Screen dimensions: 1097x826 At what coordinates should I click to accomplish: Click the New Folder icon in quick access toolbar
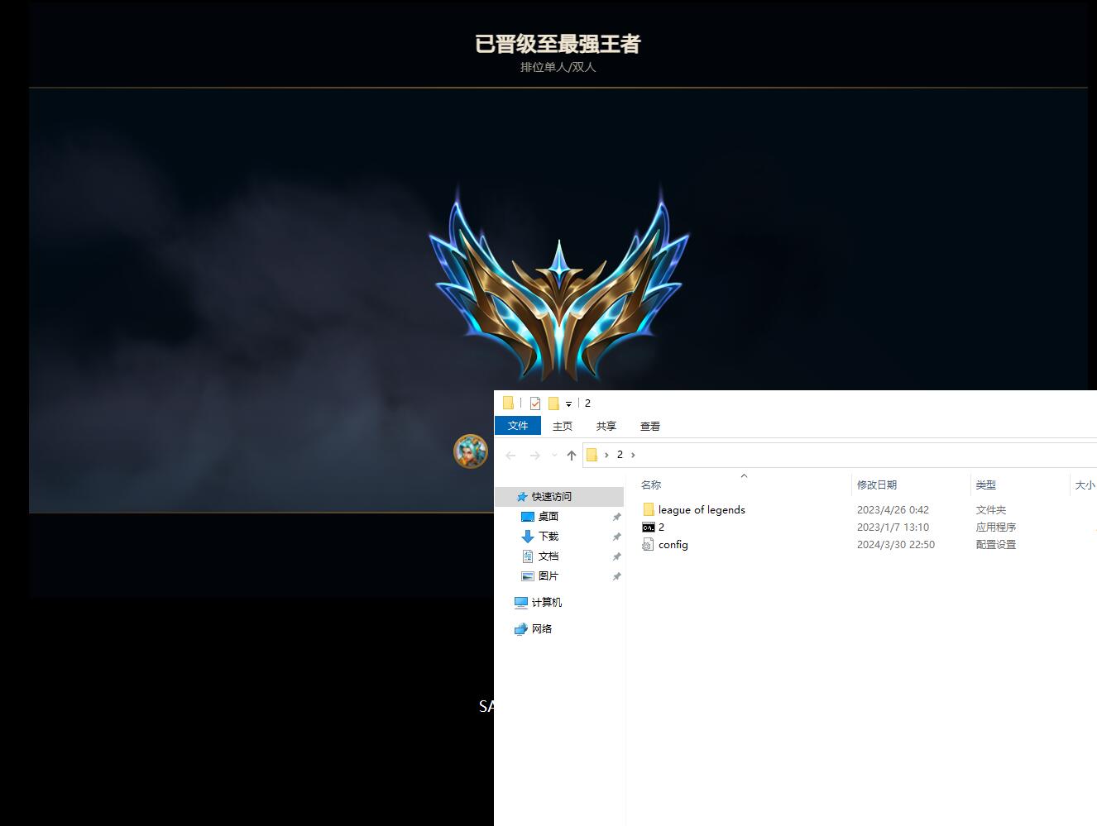[553, 403]
